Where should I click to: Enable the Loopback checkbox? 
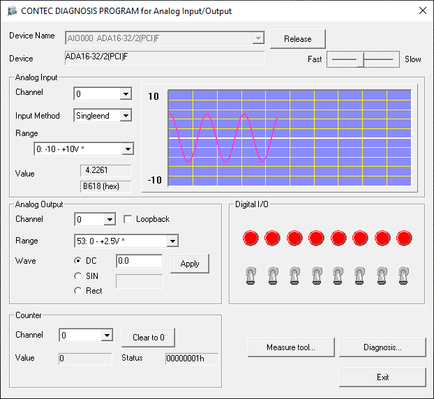click(128, 219)
